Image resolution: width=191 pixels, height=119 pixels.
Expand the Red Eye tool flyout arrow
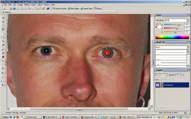(5, 61)
